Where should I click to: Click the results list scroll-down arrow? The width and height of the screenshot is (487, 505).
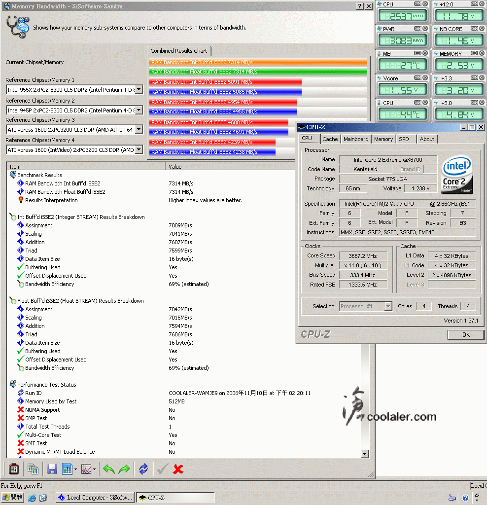pos(365,454)
